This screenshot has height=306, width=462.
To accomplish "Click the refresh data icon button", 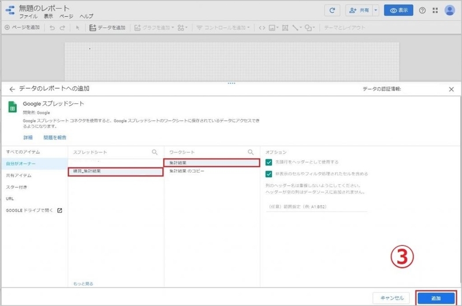I will (332, 10).
